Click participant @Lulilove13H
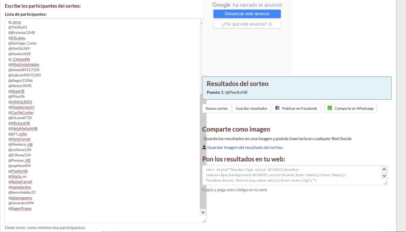This screenshot has width=406, height=232. pos(20,150)
